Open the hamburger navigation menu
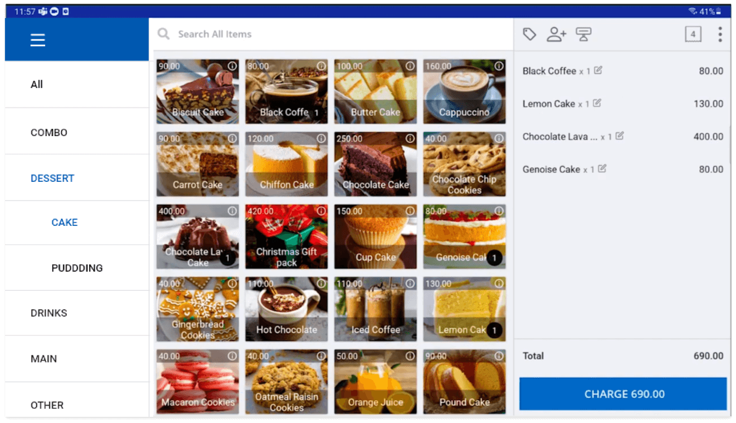The image size is (736, 423). click(38, 40)
